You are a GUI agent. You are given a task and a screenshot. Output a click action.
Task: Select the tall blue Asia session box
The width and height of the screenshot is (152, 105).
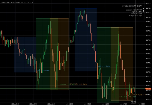click(85, 38)
